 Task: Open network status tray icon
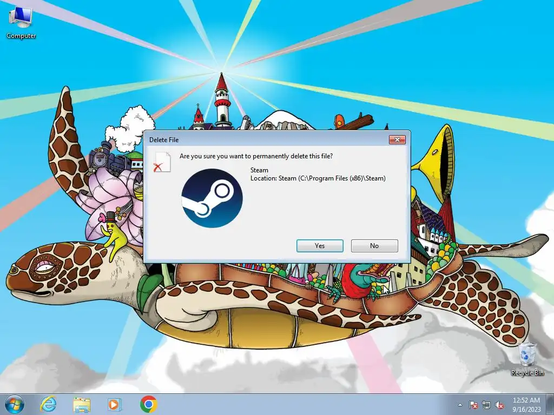coord(486,405)
